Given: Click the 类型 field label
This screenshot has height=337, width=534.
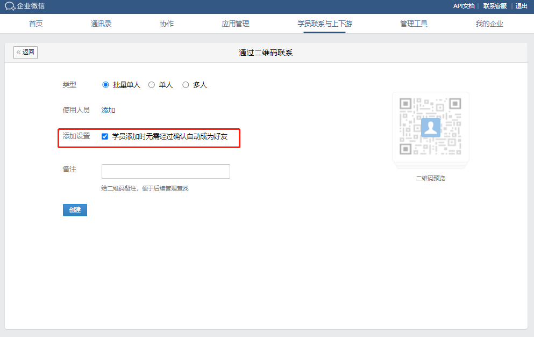Looking at the screenshot, I should 69,85.
